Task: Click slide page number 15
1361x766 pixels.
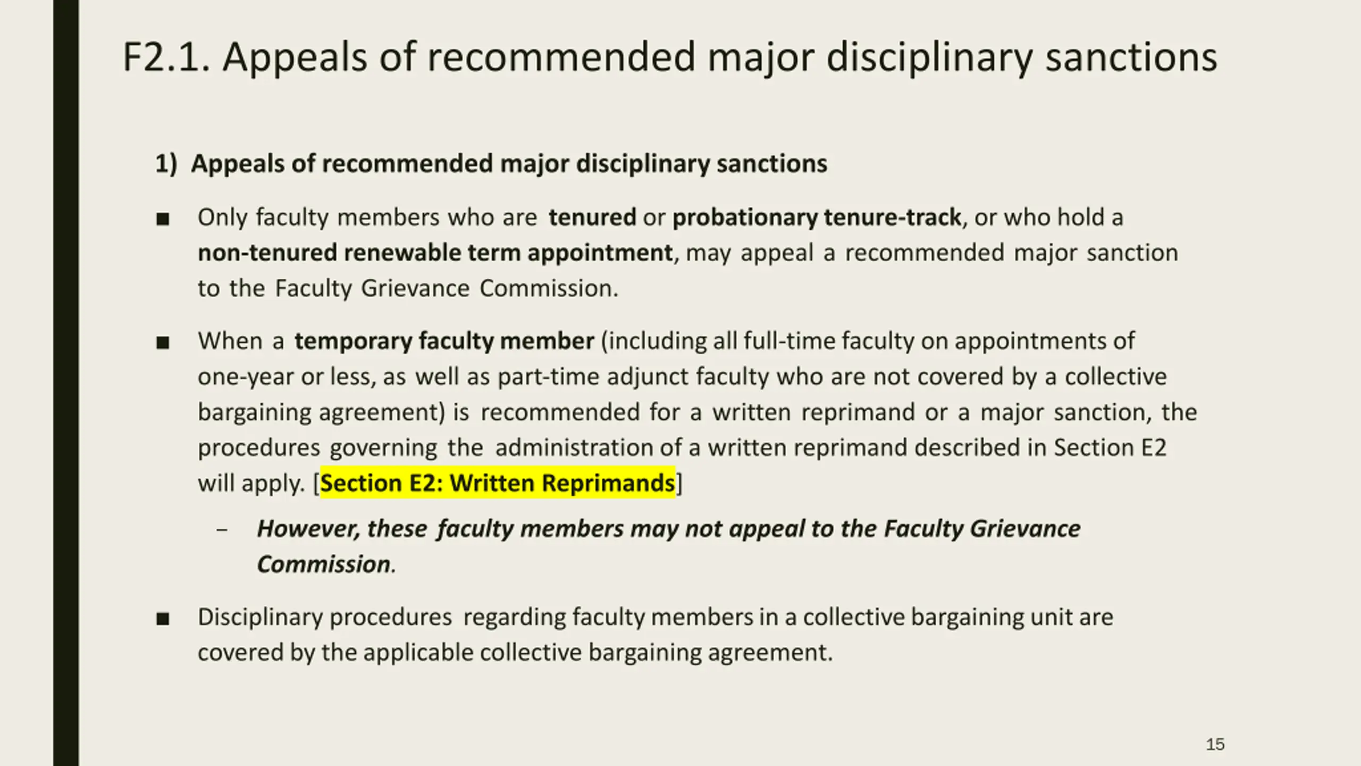Action: coord(1215,744)
